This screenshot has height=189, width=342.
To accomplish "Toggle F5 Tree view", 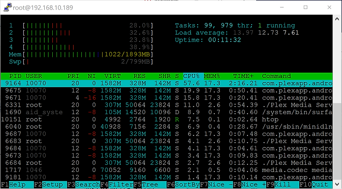I will point(150,185).
